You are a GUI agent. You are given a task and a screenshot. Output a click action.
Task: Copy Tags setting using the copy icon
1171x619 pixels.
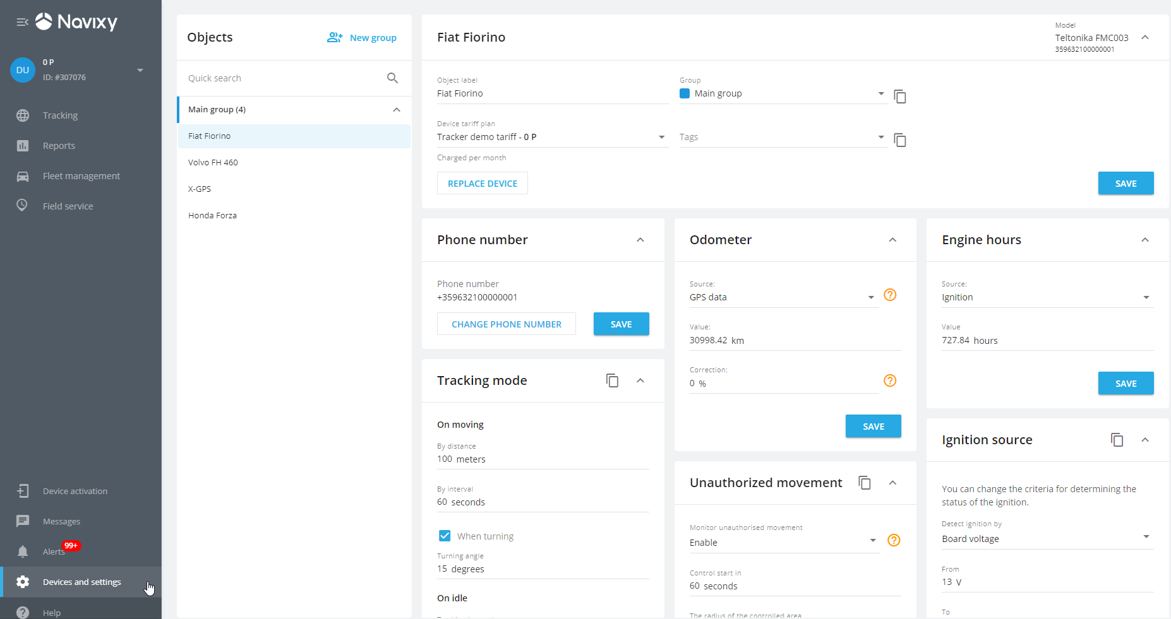[900, 140]
